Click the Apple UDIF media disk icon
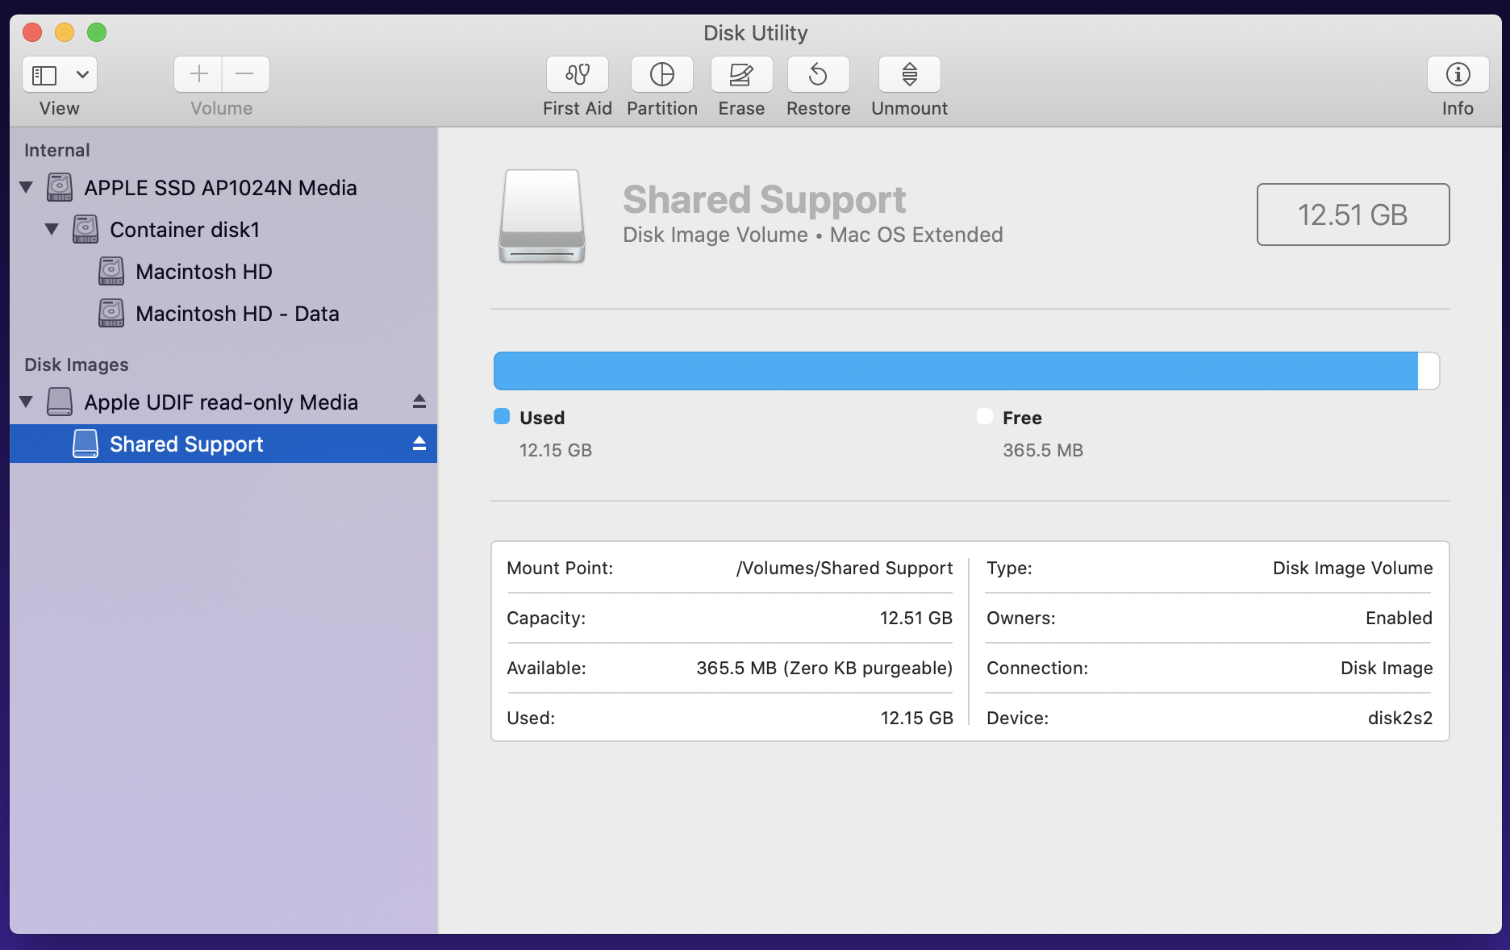Screen dimensions: 1510x950 coord(60,402)
